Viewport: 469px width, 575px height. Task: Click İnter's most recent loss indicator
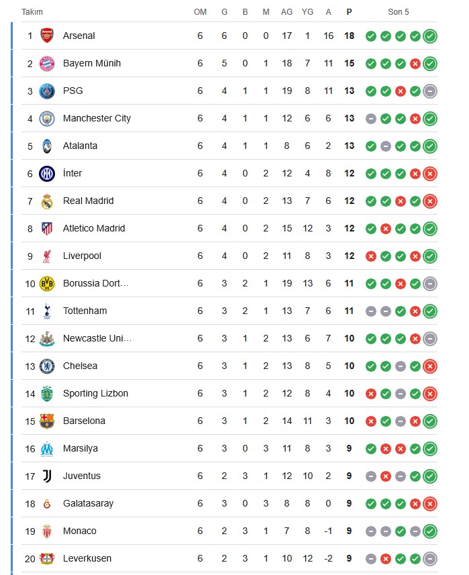point(430,173)
